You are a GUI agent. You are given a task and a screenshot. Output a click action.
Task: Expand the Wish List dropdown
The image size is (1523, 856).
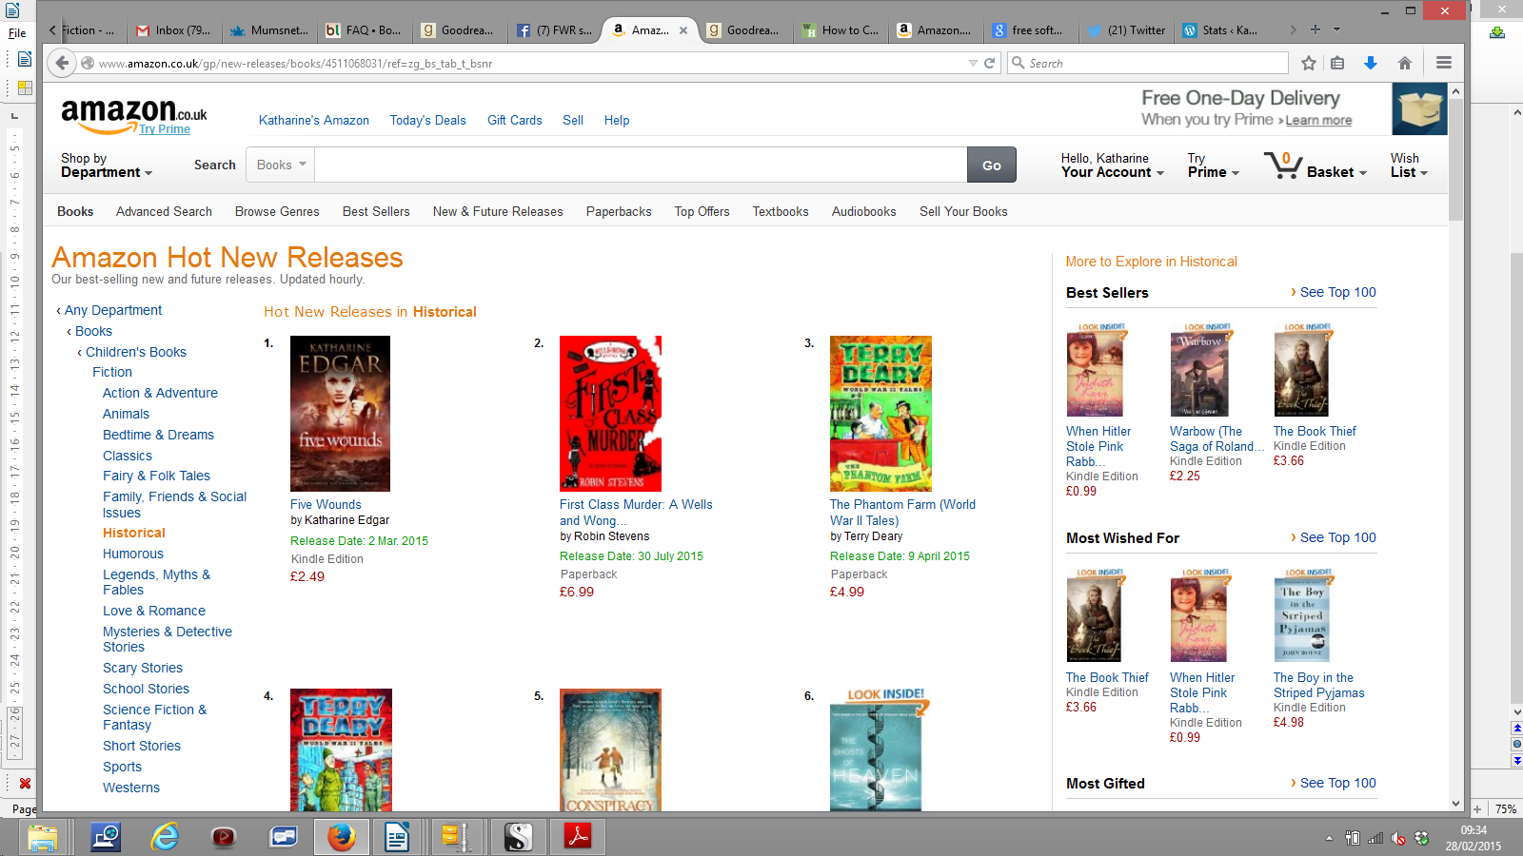pyautogui.click(x=1409, y=165)
